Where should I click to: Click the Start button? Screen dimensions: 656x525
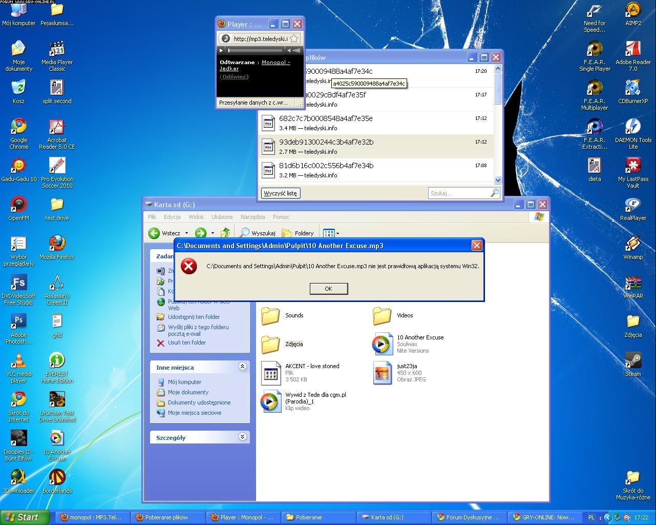[x=25, y=517]
